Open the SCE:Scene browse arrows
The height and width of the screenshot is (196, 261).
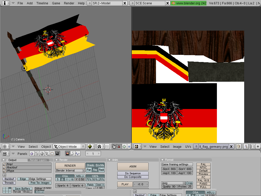[x=132, y=3]
